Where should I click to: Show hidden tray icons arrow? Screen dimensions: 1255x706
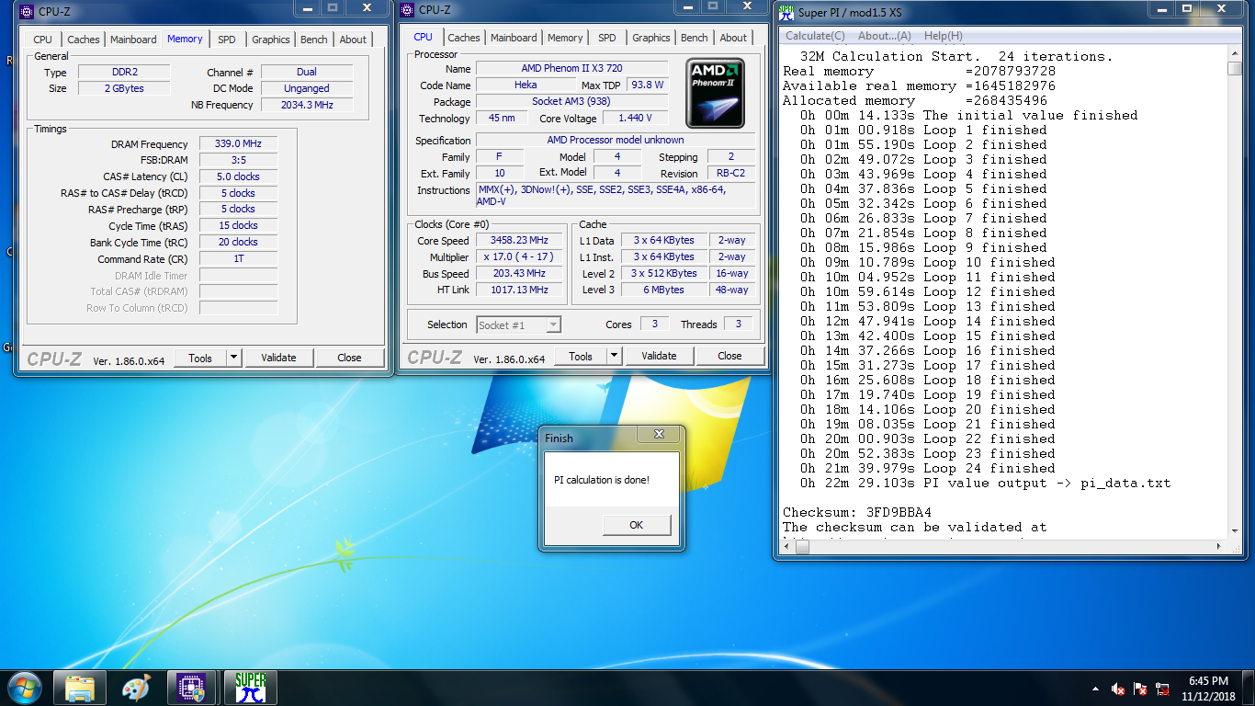click(1095, 689)
